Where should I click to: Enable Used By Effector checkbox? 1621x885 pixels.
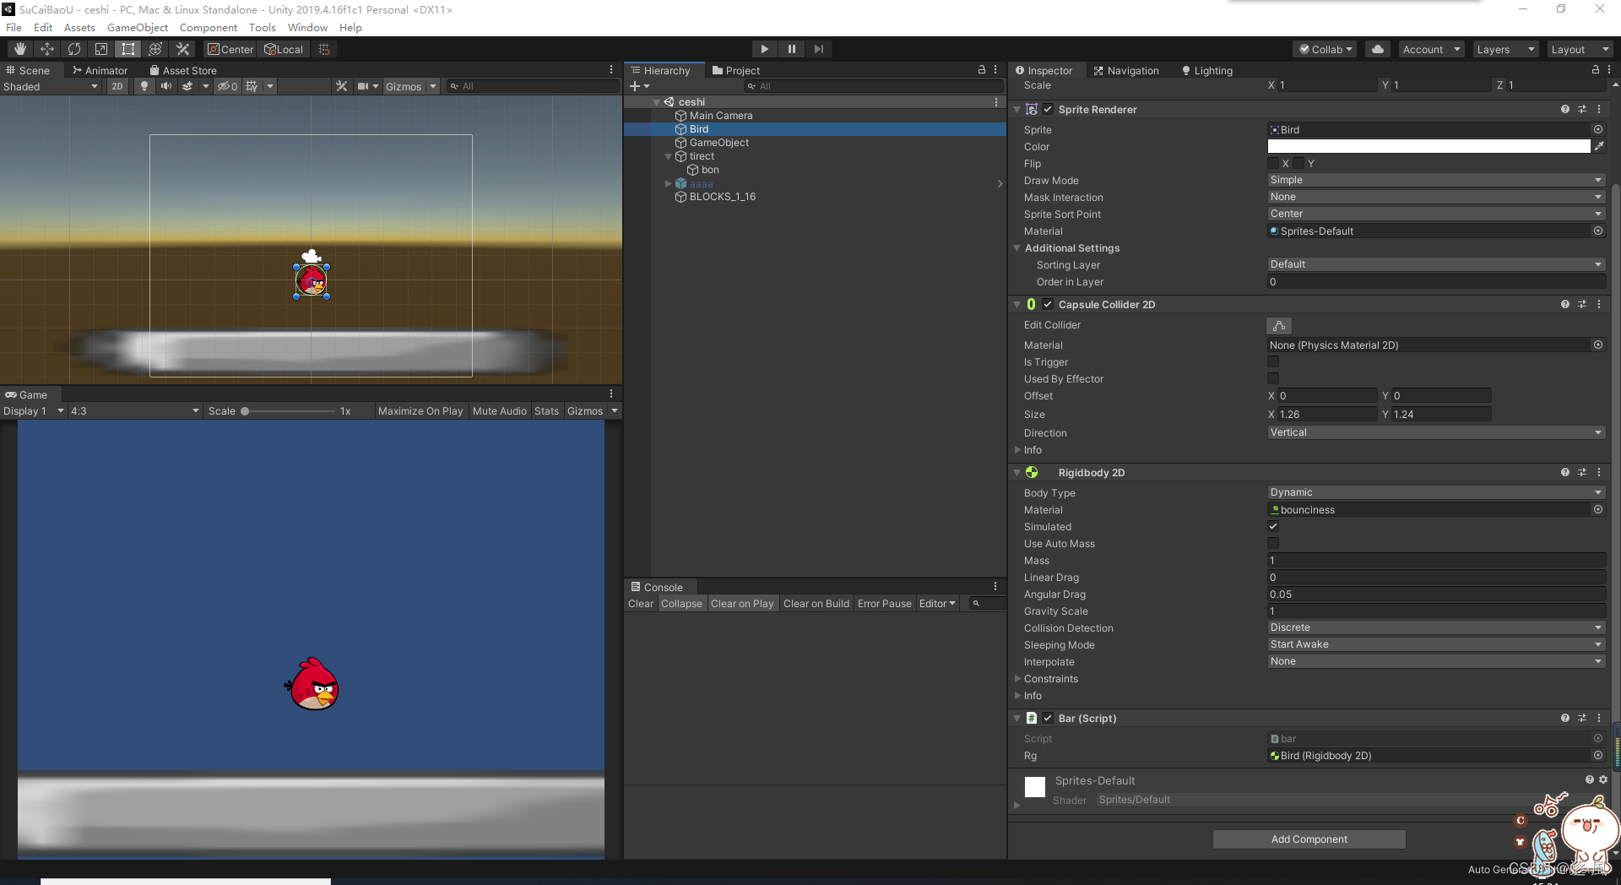pyautogui.click(x=1273, y=378)
